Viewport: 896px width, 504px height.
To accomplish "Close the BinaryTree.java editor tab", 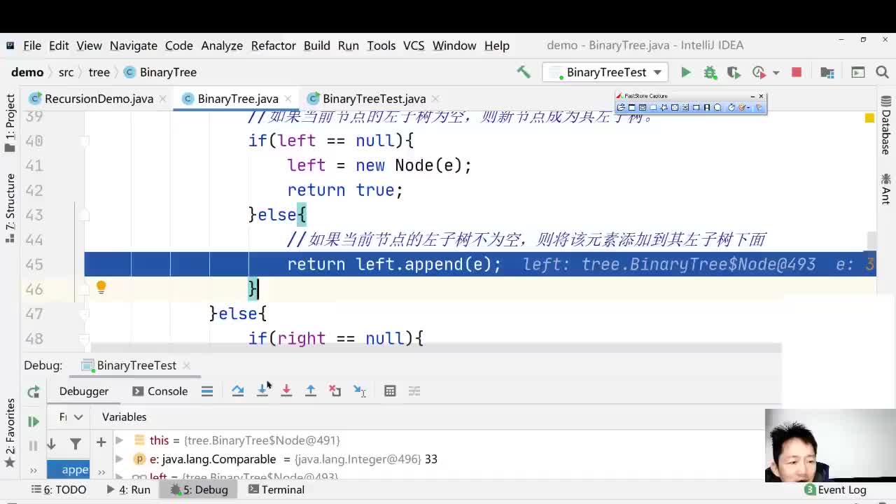I will point(289,99).
